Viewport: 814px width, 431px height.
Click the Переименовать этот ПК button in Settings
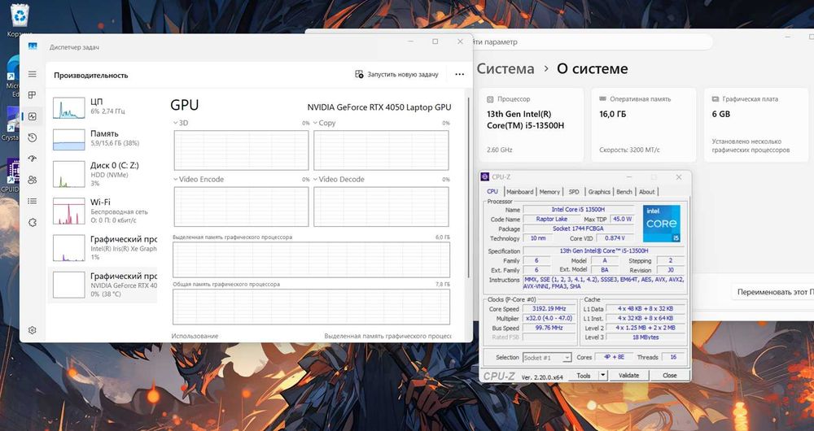[773, 292]
